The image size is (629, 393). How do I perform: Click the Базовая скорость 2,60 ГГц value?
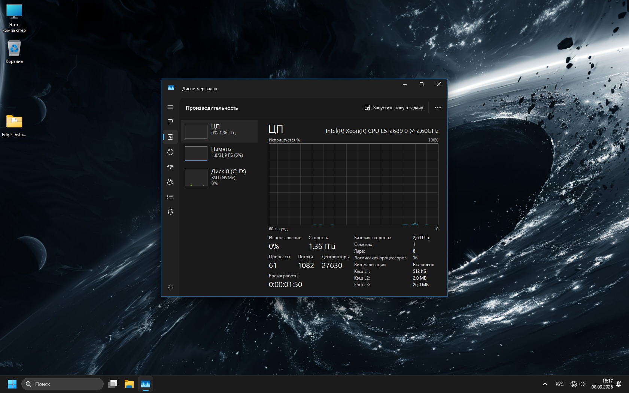[421, 238]
